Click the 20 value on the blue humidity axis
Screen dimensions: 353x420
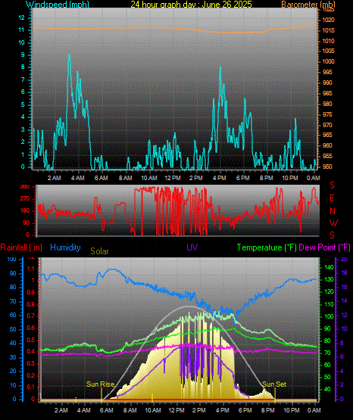[13, 372]
